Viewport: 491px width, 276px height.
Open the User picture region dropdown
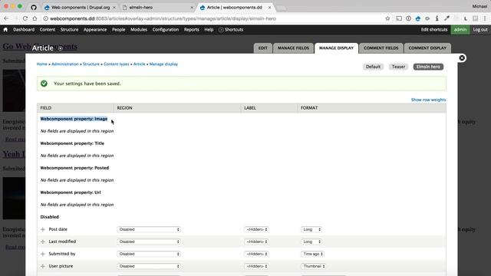pos(149,266)
